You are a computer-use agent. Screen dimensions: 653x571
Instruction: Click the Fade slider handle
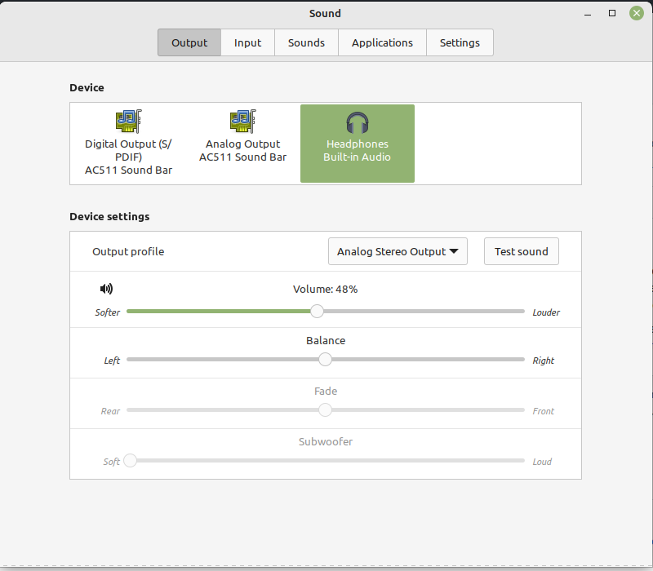tap(325, 410)
